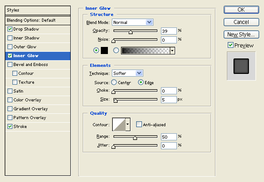Click the Contour curve thumbnail
The width and height of the screenshot is (264, 182).
[x=119, y=124]
